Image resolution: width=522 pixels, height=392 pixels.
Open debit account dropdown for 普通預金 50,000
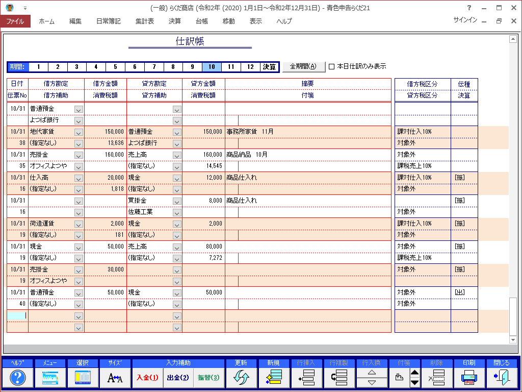coord(79,293)
